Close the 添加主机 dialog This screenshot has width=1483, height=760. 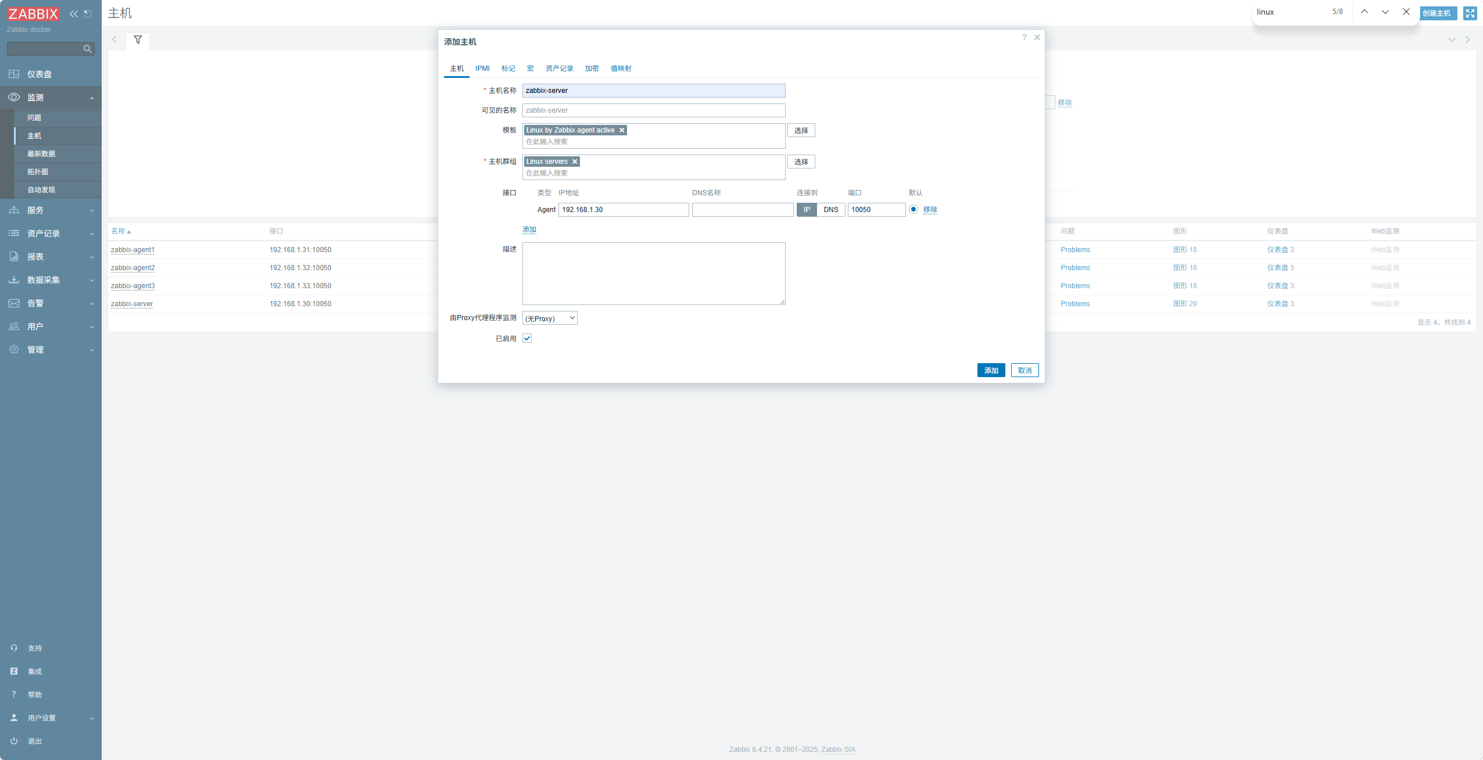tap(1037, 37)
